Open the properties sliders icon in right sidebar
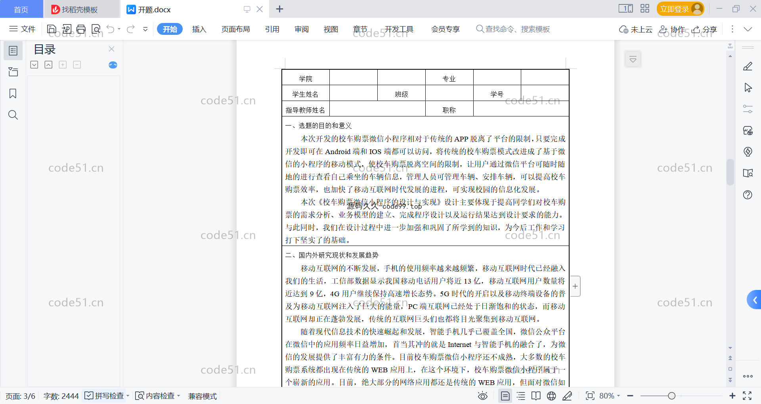This screenshot has width=761, height=404. coord(748,109)
